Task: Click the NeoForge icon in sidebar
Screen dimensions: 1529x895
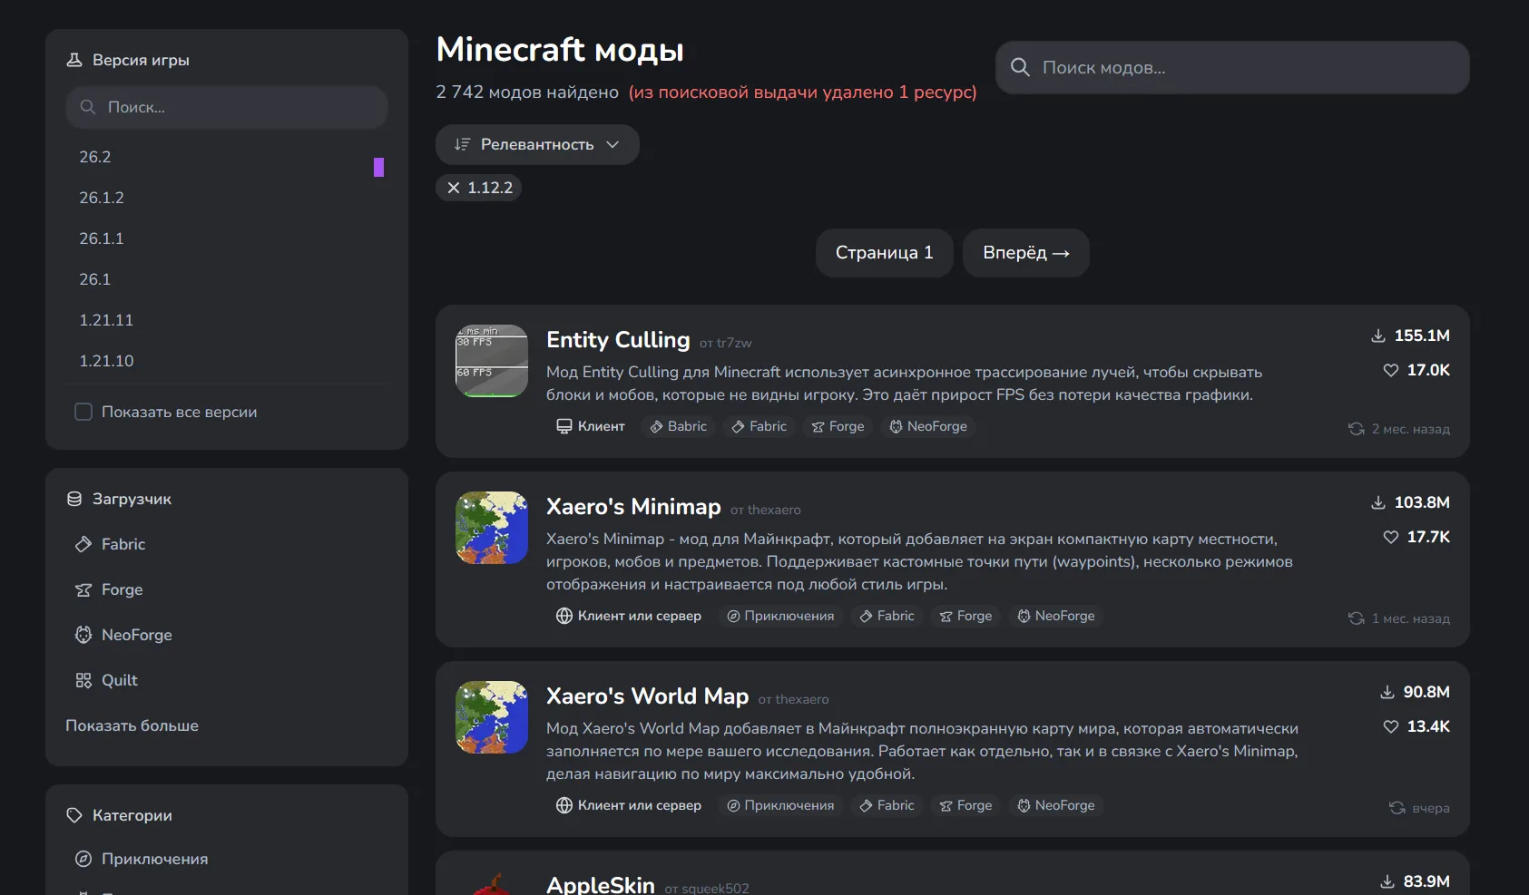Action: click(83, 635)
